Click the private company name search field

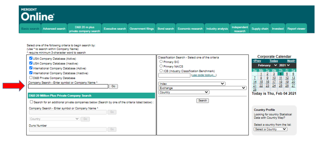click(x=68, y=112)
